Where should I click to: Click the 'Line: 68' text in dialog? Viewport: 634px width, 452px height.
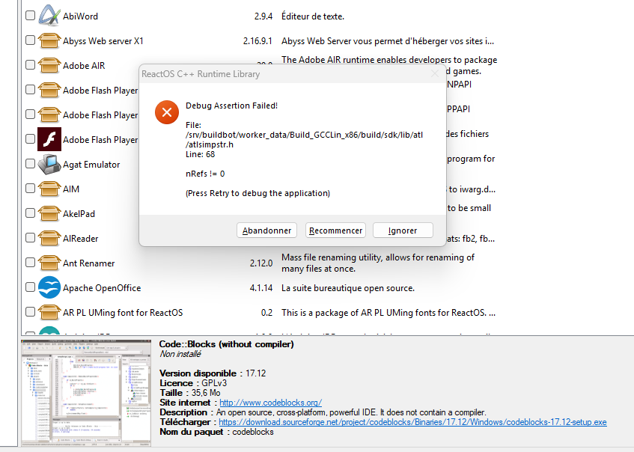[200, 154]
